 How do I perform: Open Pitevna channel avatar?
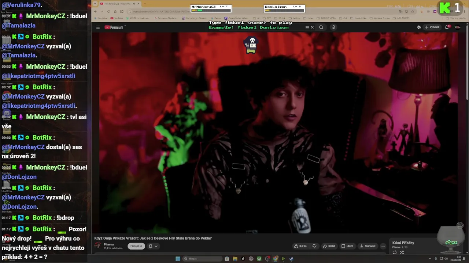tap(97, 246)
